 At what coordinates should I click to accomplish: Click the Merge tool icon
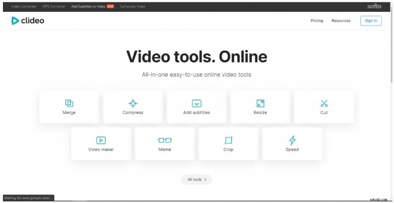pyautogui.click(x=69, y=103)
